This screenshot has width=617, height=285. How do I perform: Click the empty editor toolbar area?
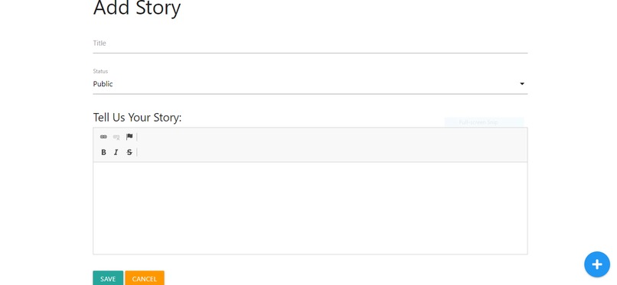331,145
